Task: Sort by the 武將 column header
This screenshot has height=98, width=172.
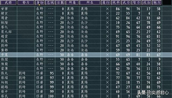Action: (8, 2)
